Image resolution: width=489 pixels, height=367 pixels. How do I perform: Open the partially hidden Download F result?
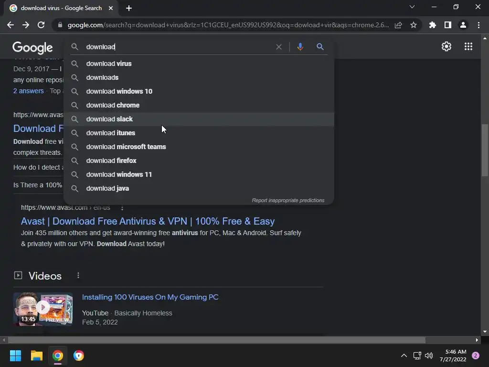38,129
